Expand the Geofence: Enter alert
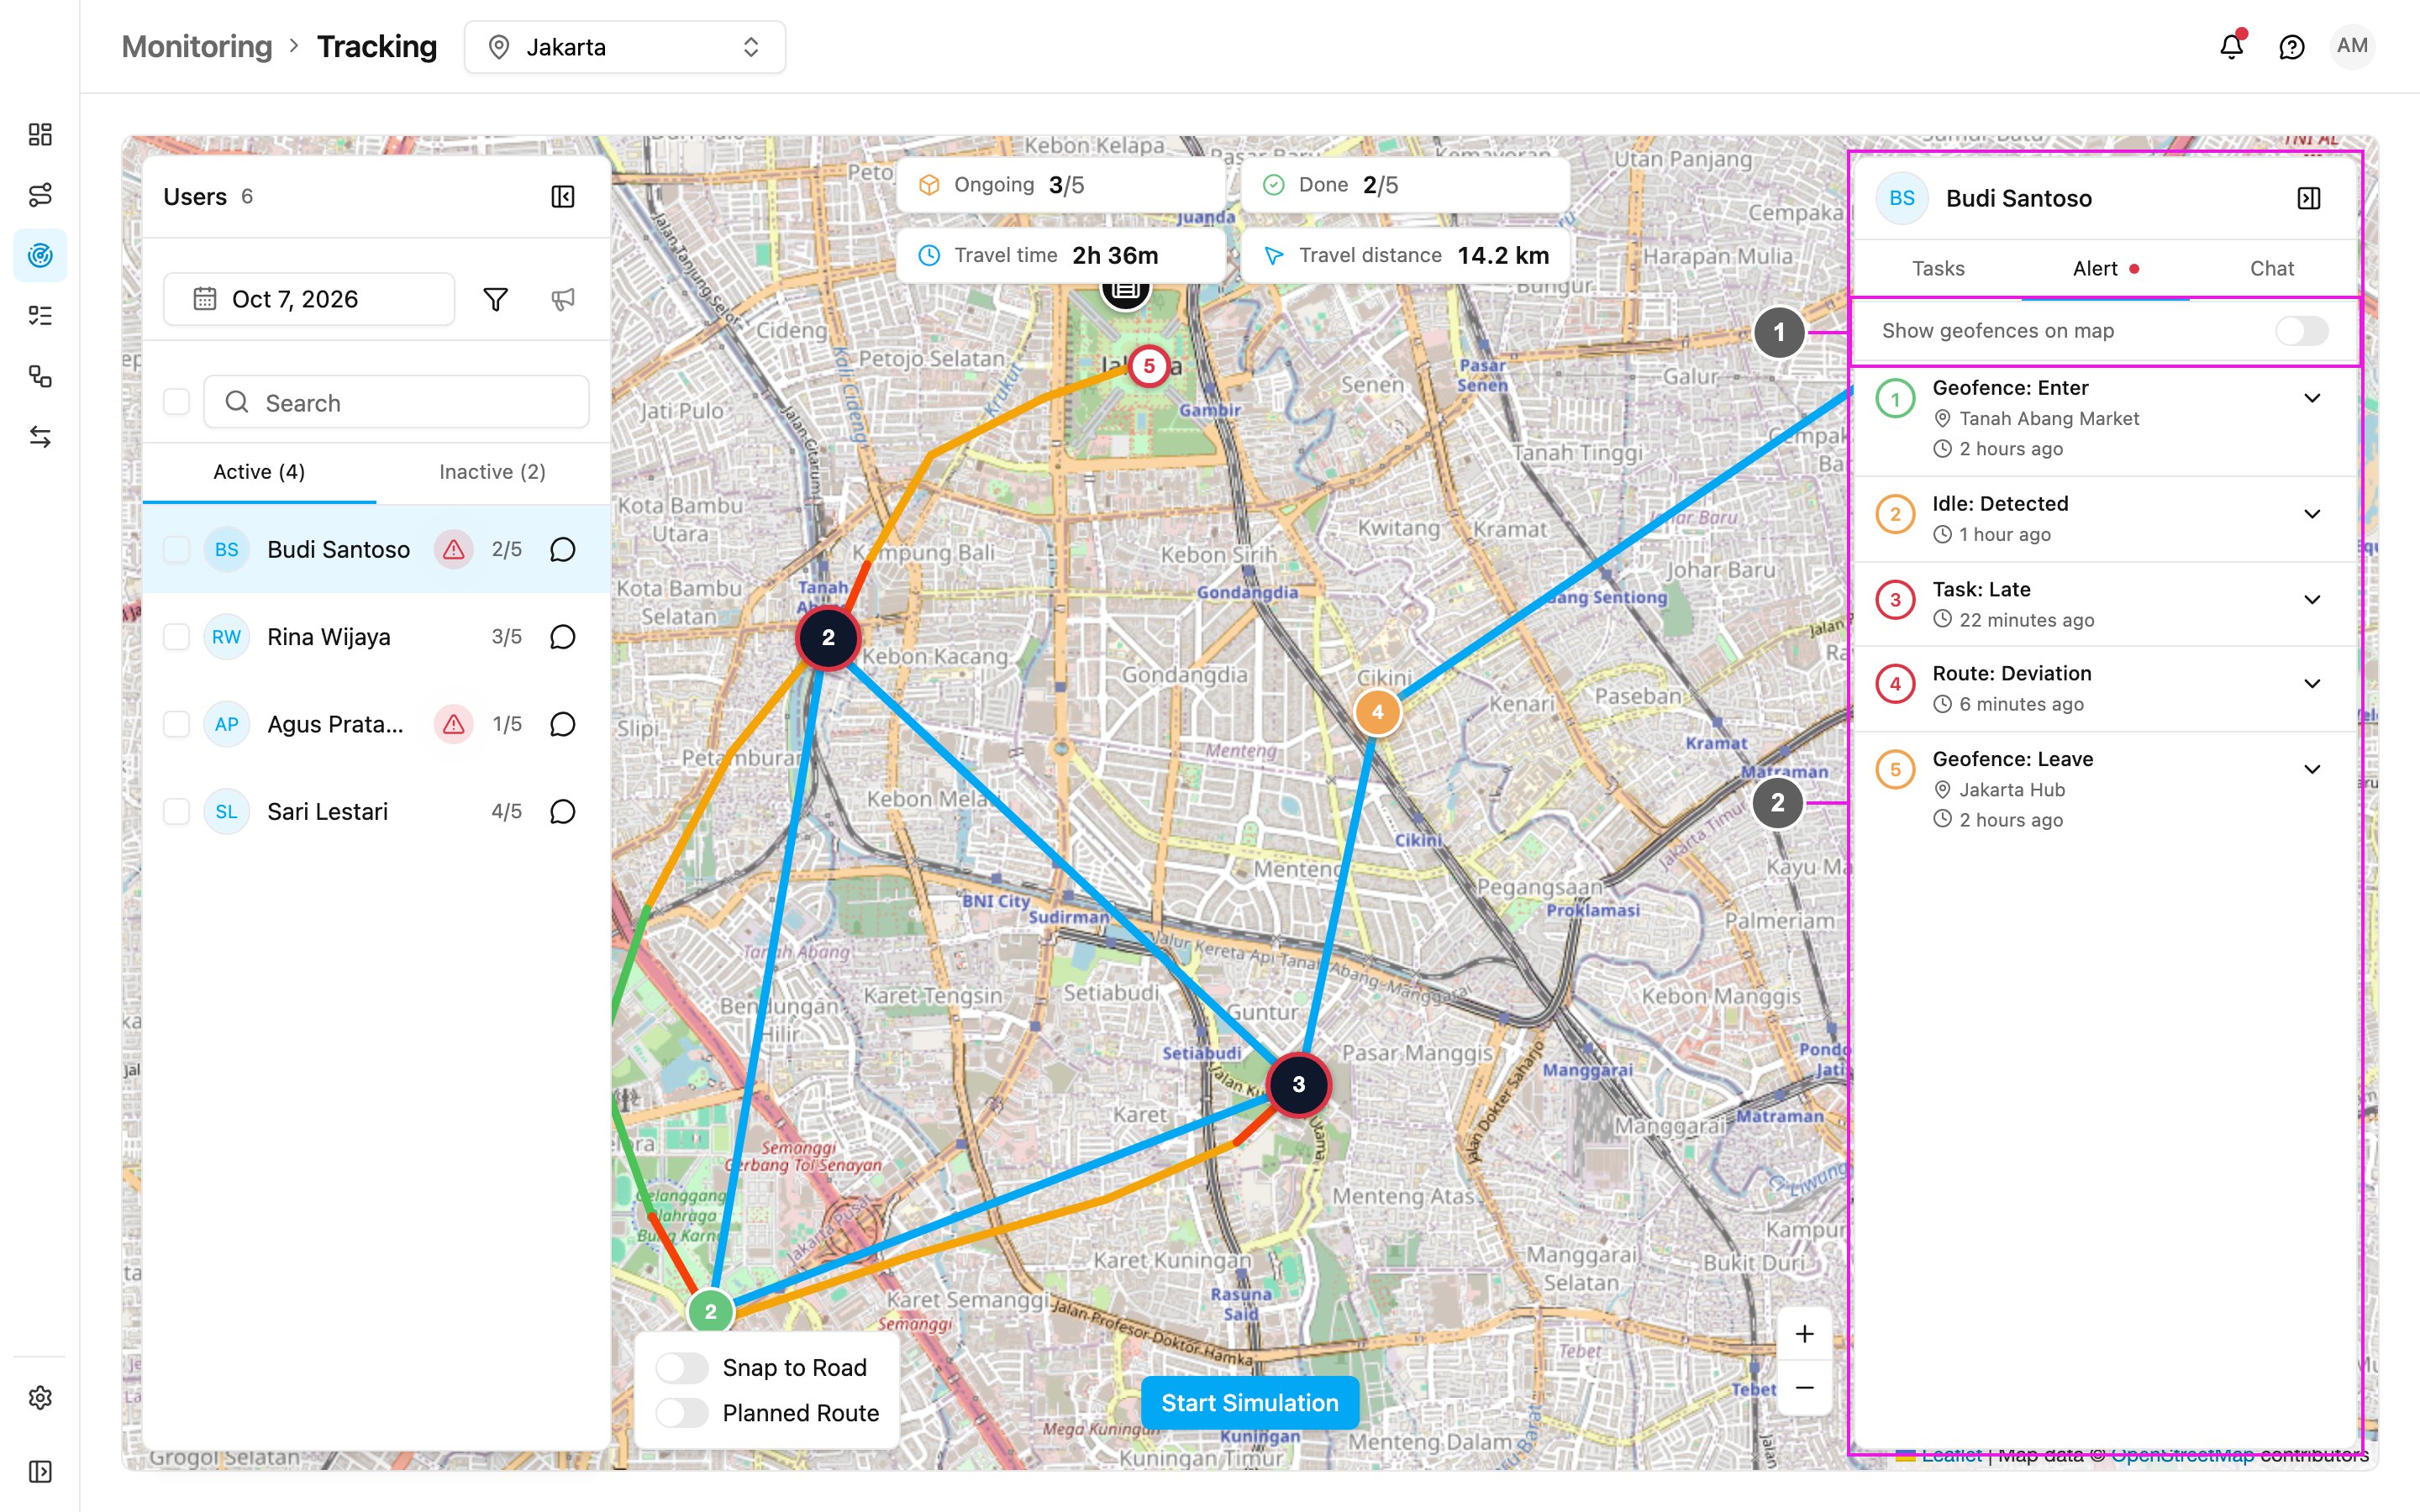The height and width of the screenshot is (1512, 2420). click(2312, 398)
